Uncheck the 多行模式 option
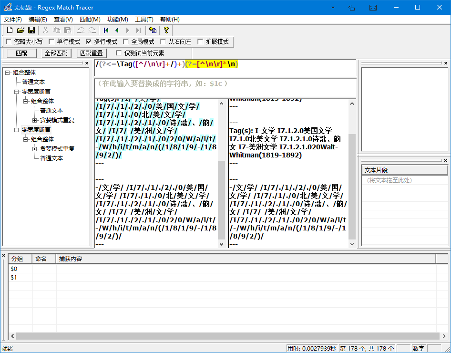 click(89, 42)
